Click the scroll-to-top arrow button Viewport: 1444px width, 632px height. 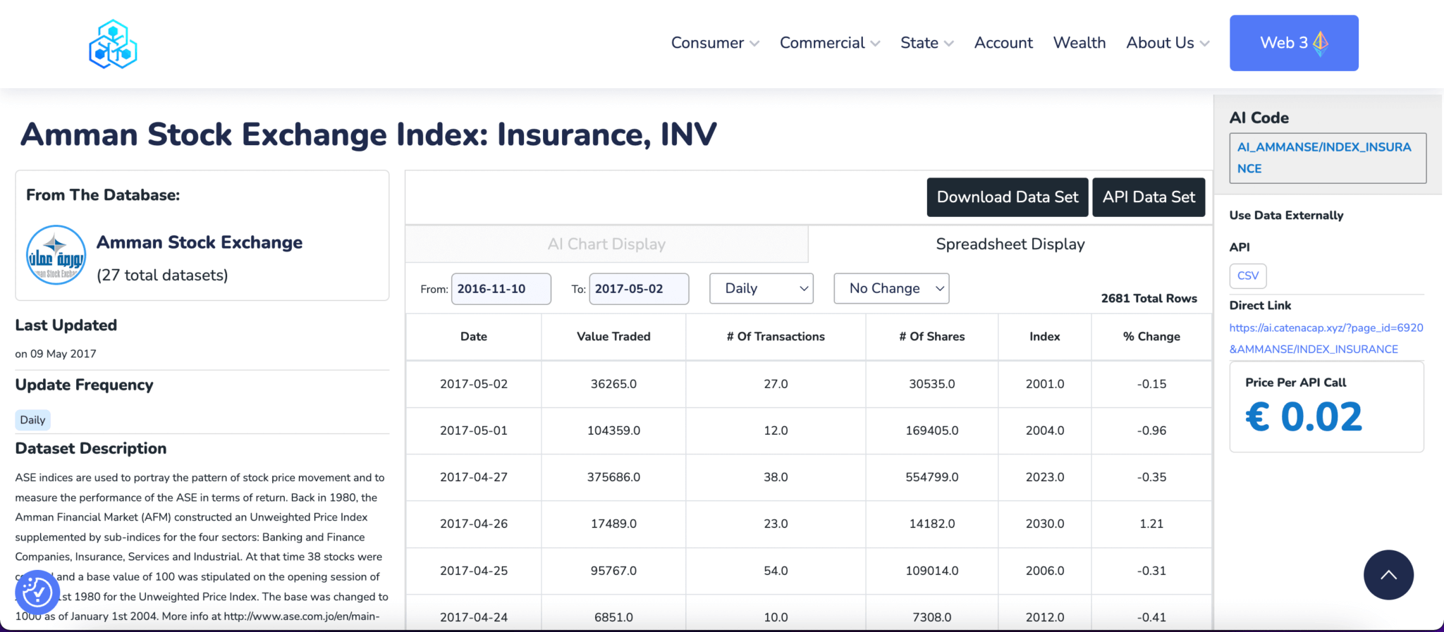click(1388, 575)
